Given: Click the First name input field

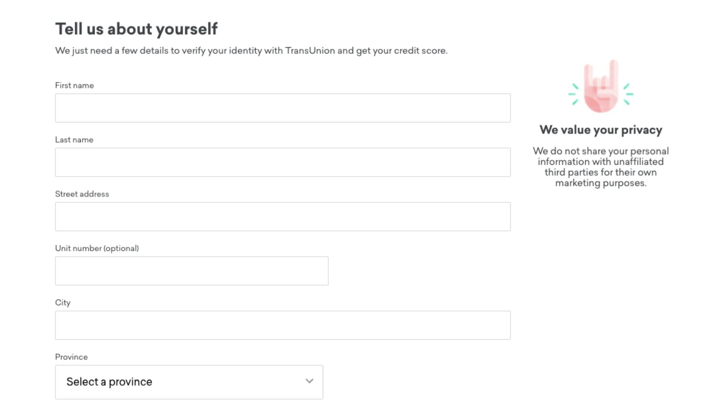Looking at the screenshot, I should pyautogui.click(x=283, y=108).
